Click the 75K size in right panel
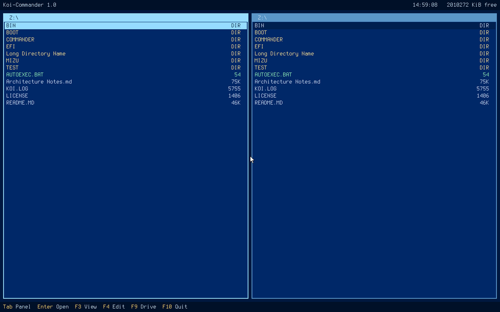500x312 pixels. (484, 82)
